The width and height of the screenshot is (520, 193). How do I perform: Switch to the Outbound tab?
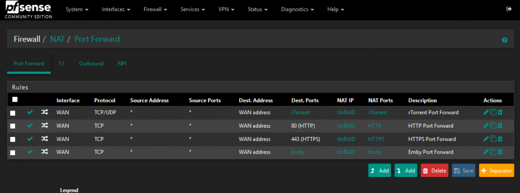(91, 64)
